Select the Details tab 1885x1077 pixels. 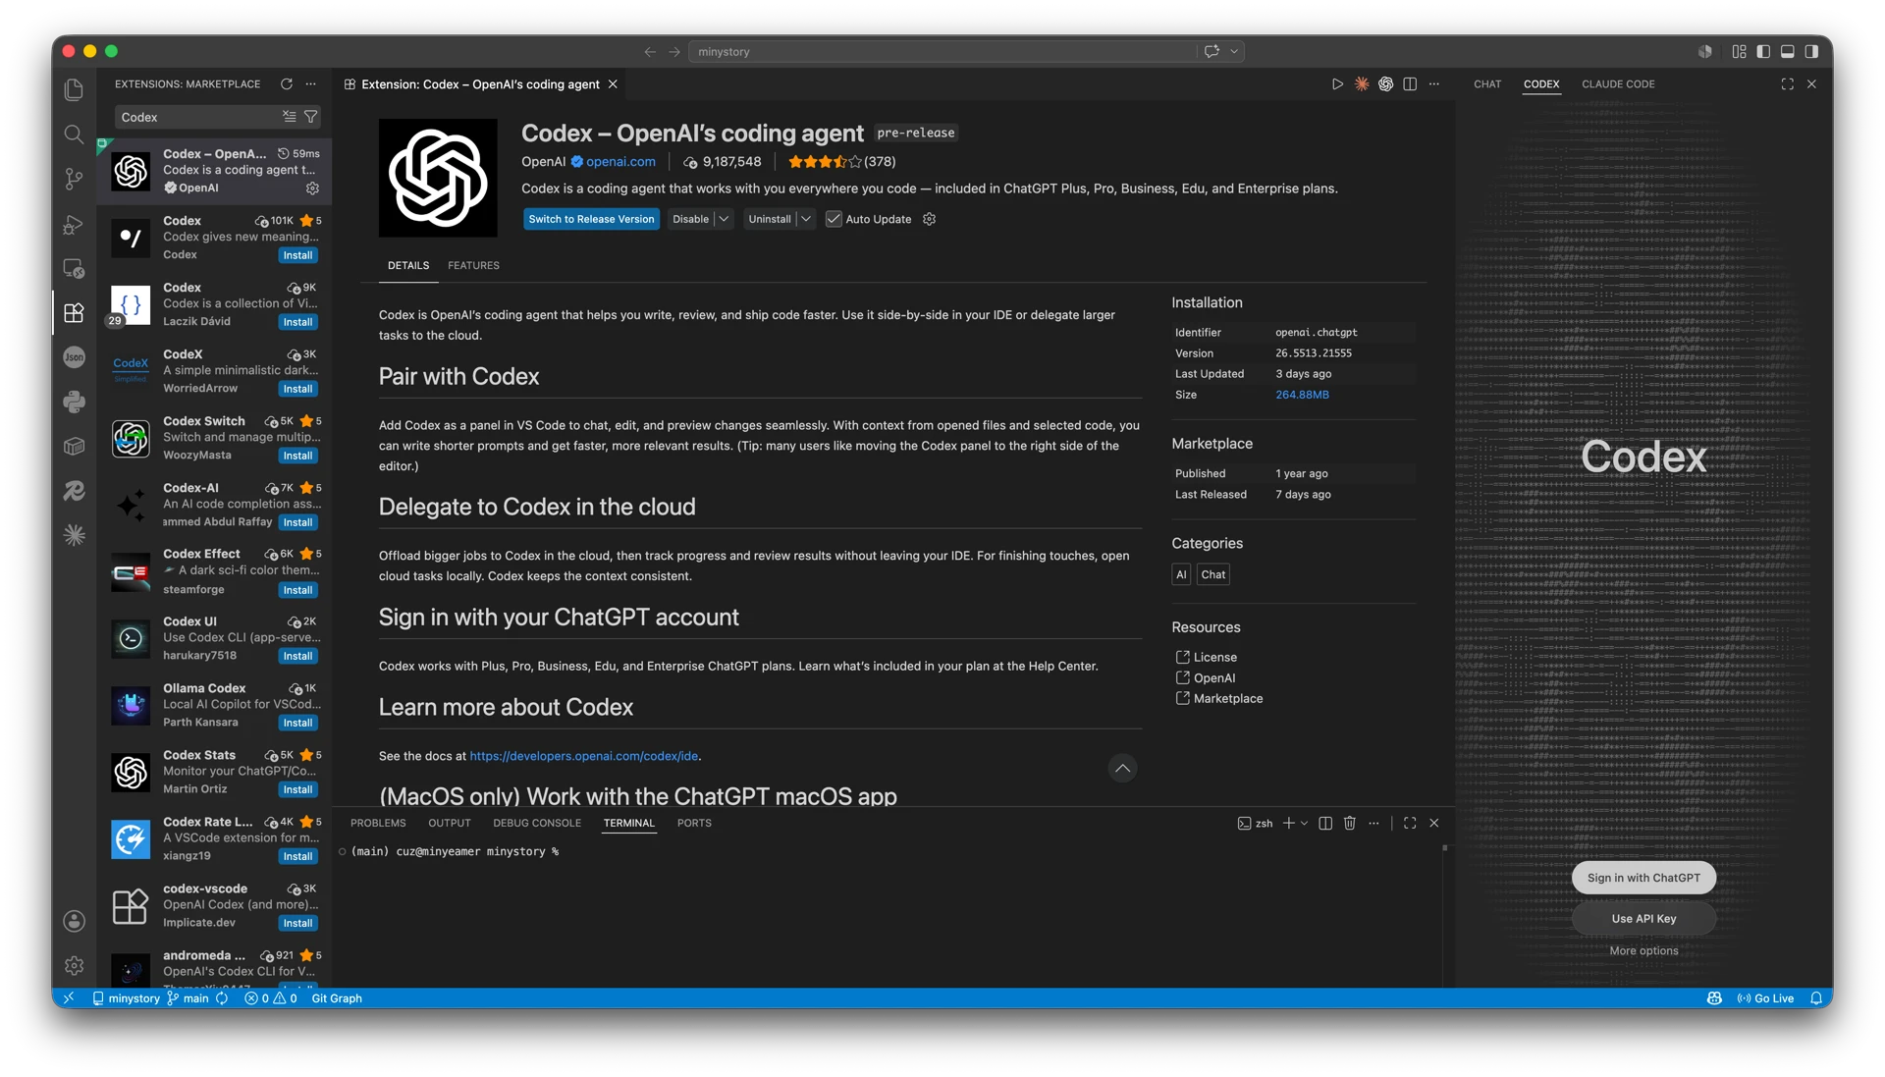[x=408, y=266]
